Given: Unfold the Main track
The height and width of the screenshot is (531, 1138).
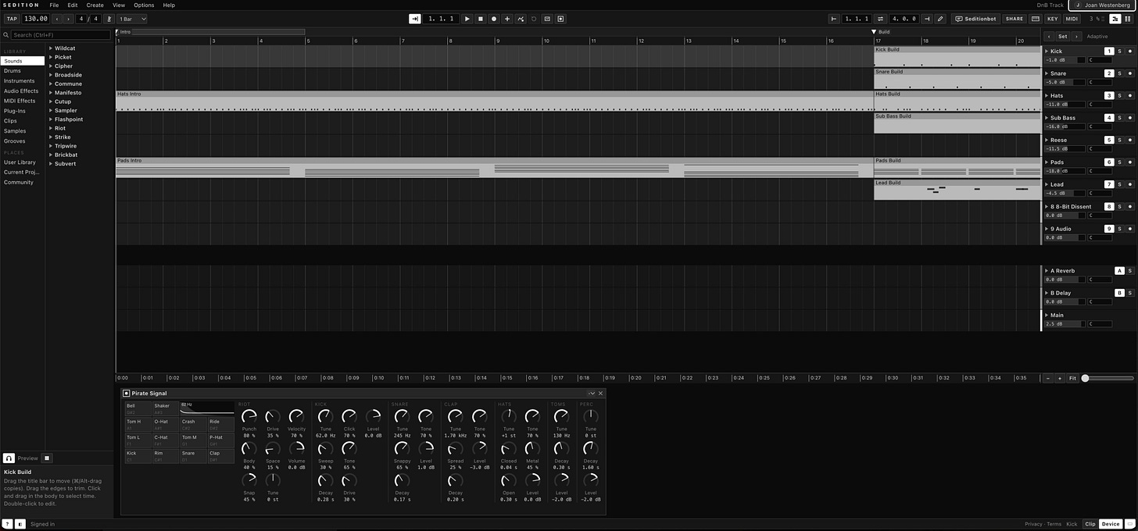Looking at the screenshot, I should [x=1047, y=315].
